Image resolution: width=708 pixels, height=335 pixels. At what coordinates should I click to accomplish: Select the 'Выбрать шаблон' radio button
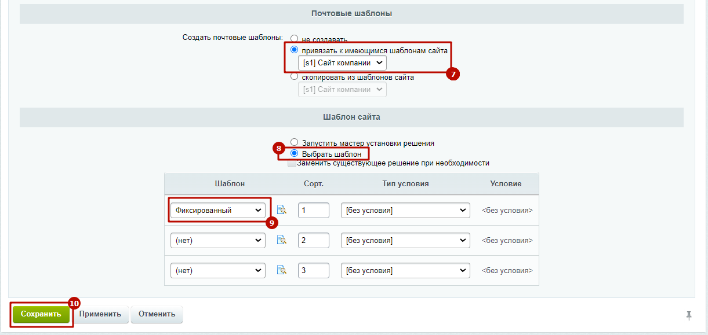(x=294, y=153)
